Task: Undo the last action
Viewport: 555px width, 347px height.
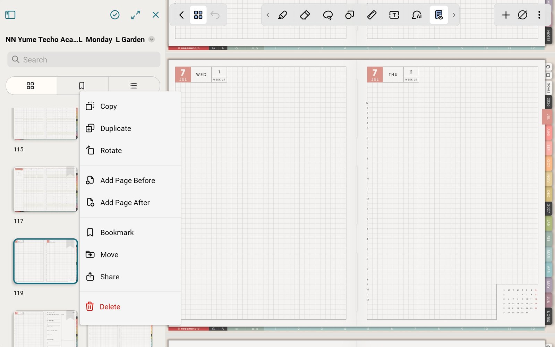Action: coord(215,15)
